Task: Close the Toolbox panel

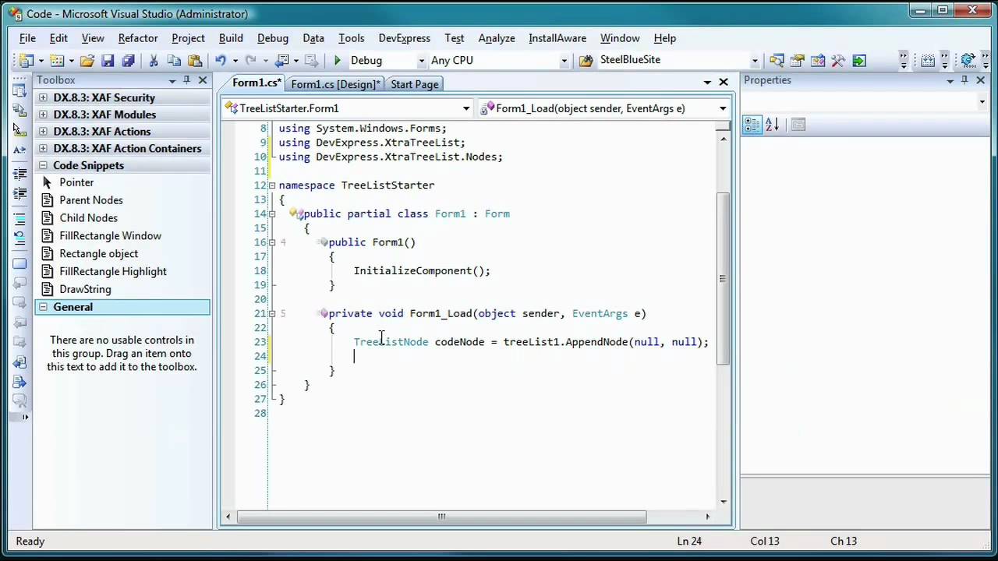Action: coord(203,80)
